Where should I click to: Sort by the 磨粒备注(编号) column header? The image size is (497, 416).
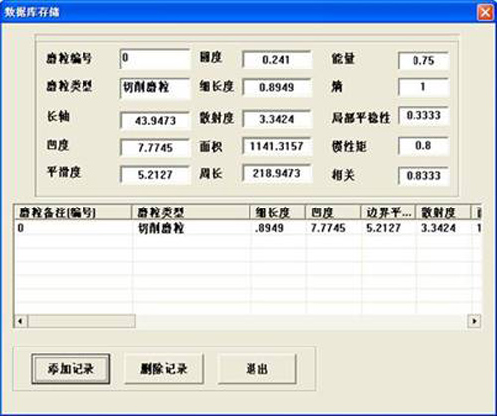73,212
